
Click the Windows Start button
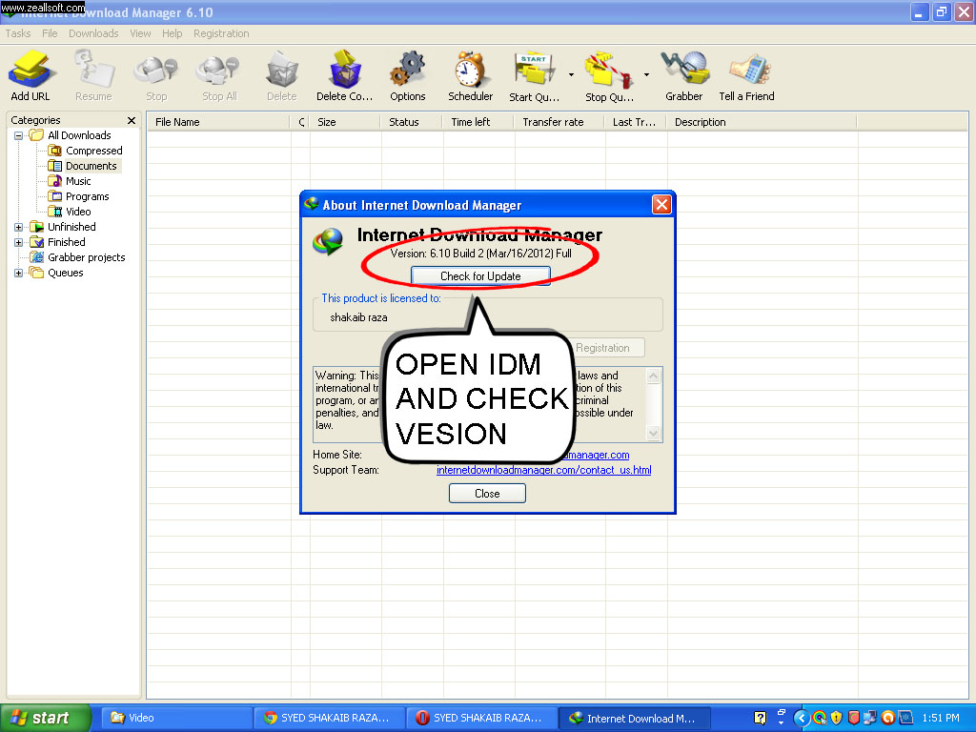click(45, 718)
